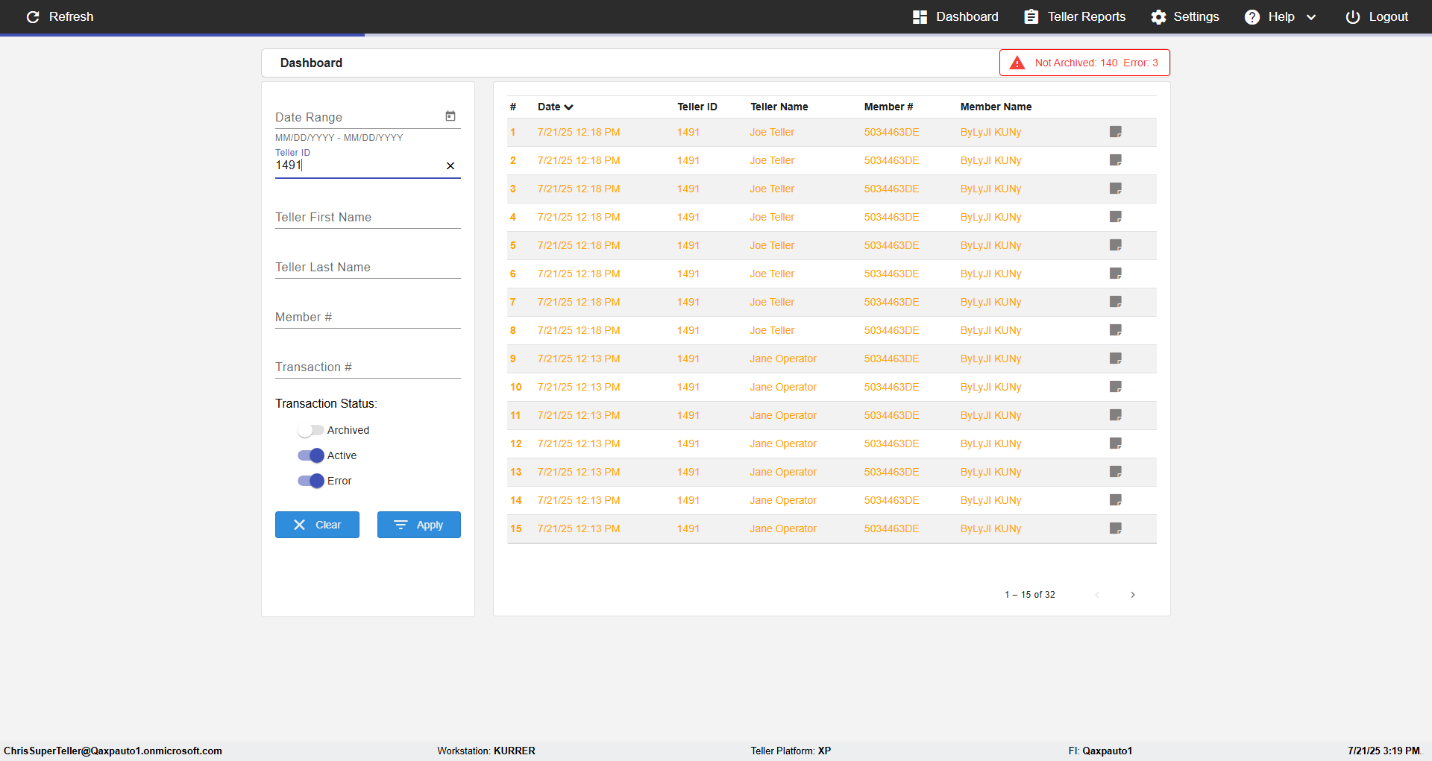Click the Settings gear icon

click(1158, 17)
